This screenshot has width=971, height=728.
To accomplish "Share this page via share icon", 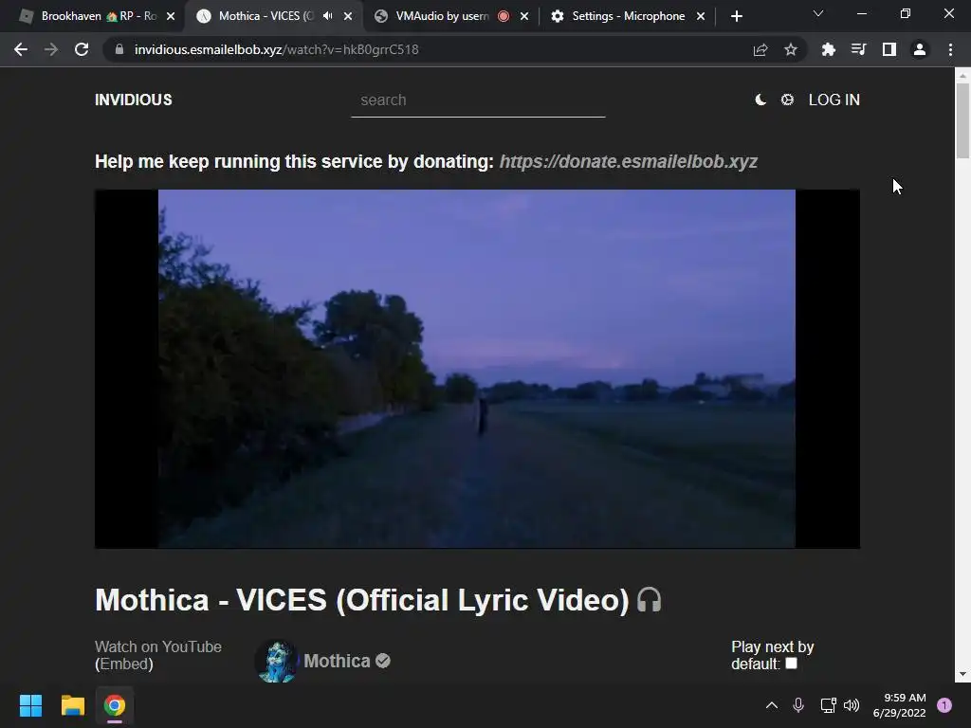I will coord(760,49).
